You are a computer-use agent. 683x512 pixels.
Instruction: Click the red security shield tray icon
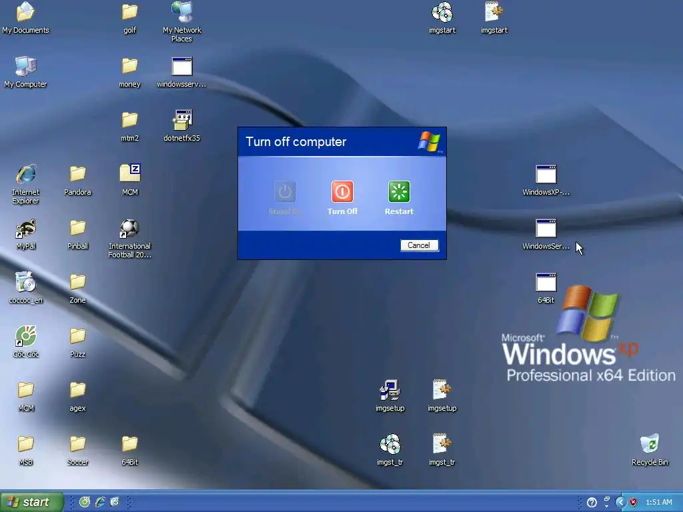(x=634, y=503)
